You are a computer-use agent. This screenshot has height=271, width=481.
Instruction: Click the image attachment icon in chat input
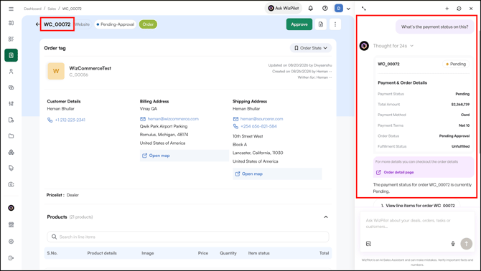[x=368, y=244]
